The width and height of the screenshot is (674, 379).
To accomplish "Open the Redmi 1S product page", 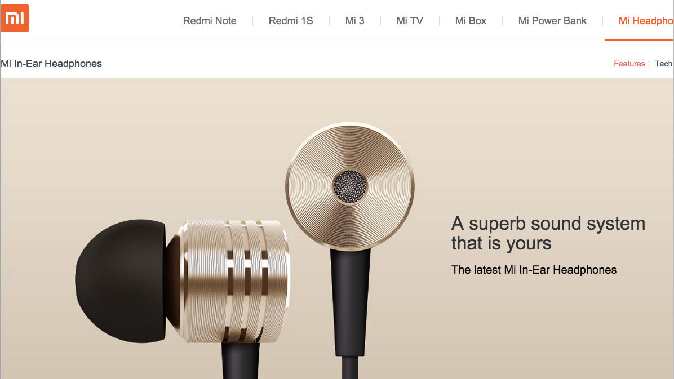I will [291, 21].
